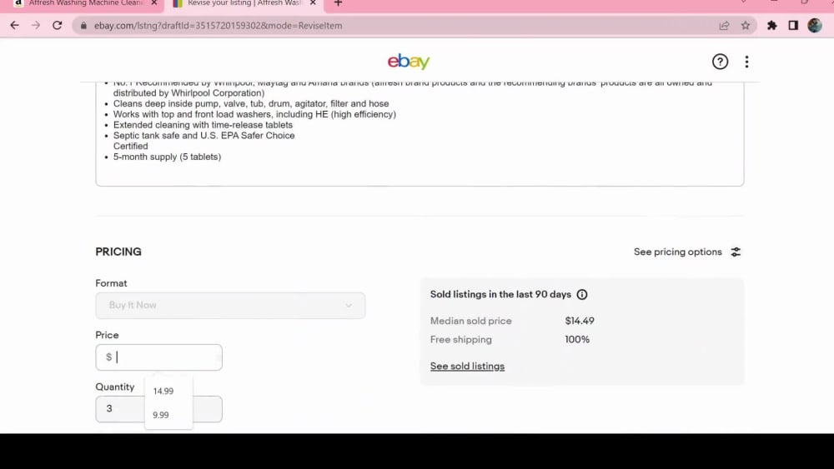The height and width of the screenshot is (469, 834).
Task: Open a new browser tab
Action: [x=338, y=3]
